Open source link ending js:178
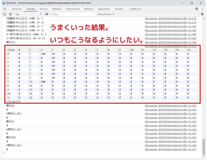Image resolution: width=207 pixels, height=160 pixels. tap(170, 18)
